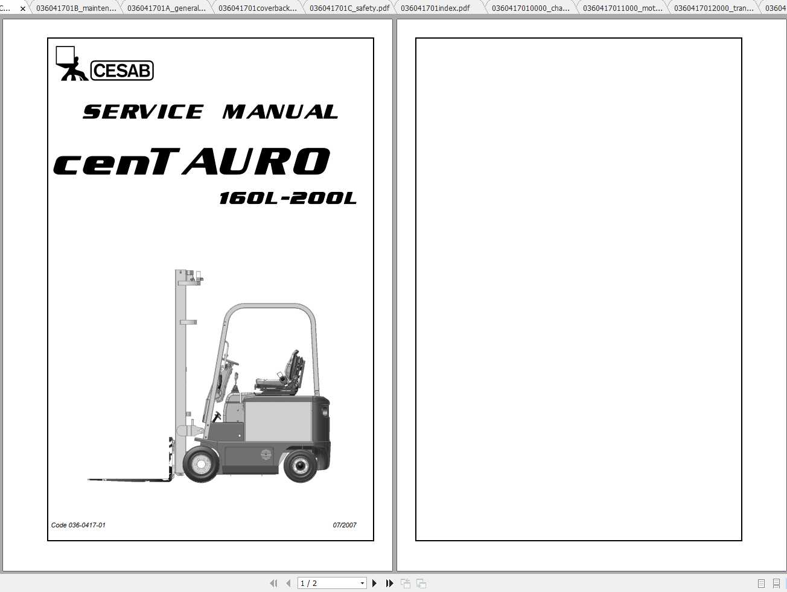Switch to 0360417012000_tran... tab
The width and height of the screenshot is (787, 592).
tap(713, 8)
